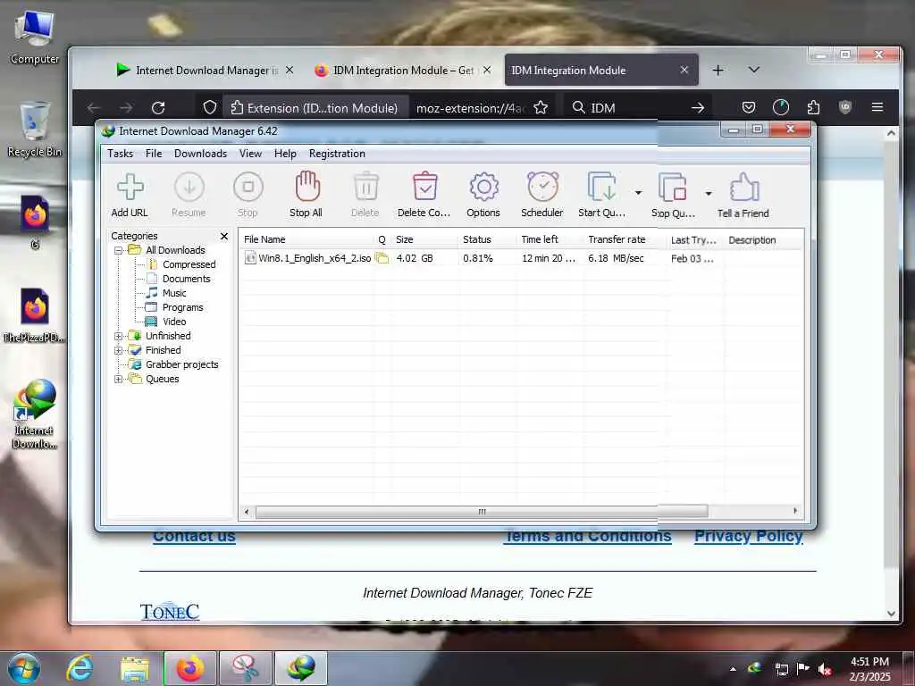Switch to Internet Download Manager browser tab
915x686 pixels.
point(205,70)
